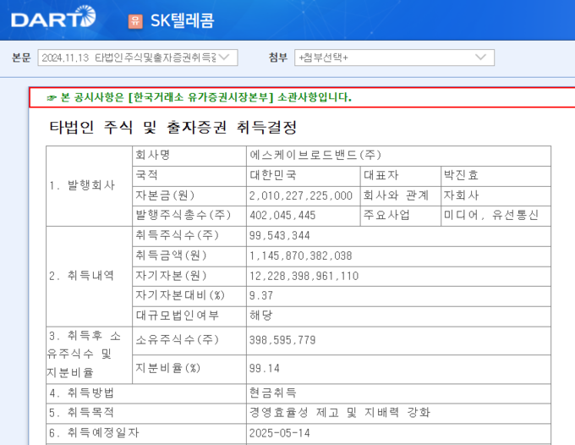Screen dimensions: 575x445
Task: Click the representative name 박진효
Action: pos(461,175)
